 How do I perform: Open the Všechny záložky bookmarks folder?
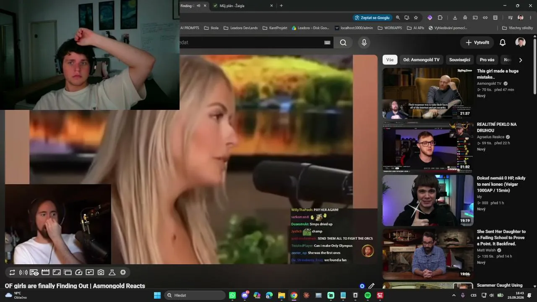[517, 28]
